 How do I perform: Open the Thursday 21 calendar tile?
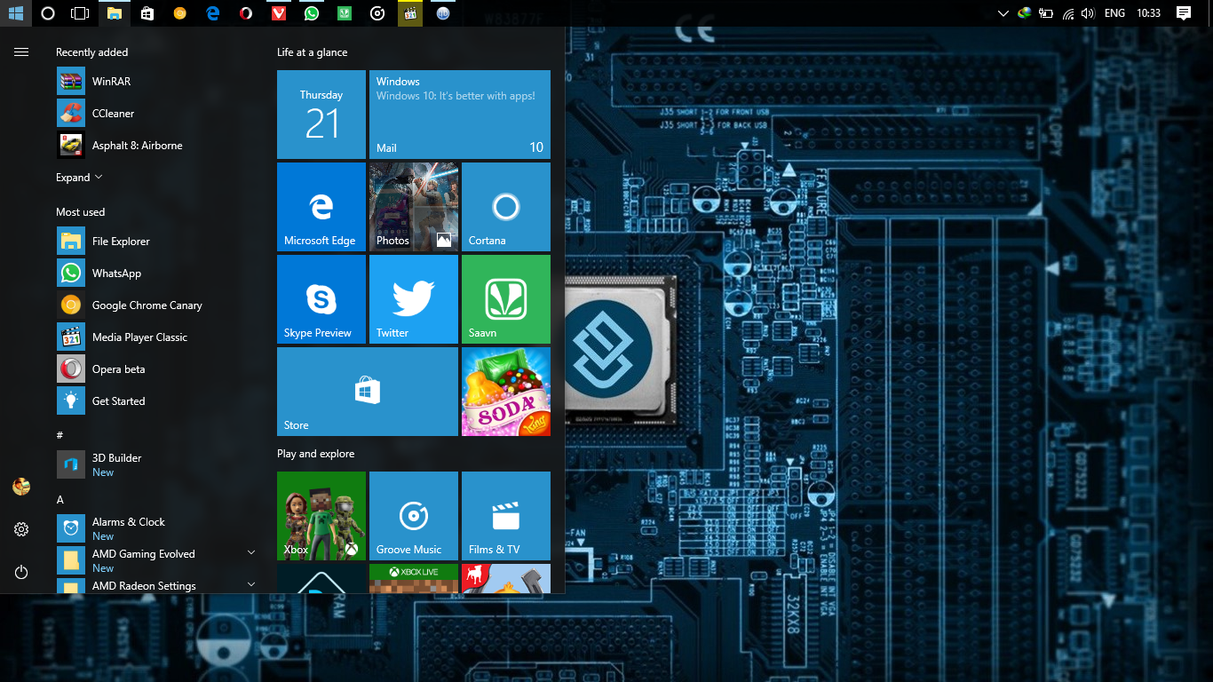point(321,115)
